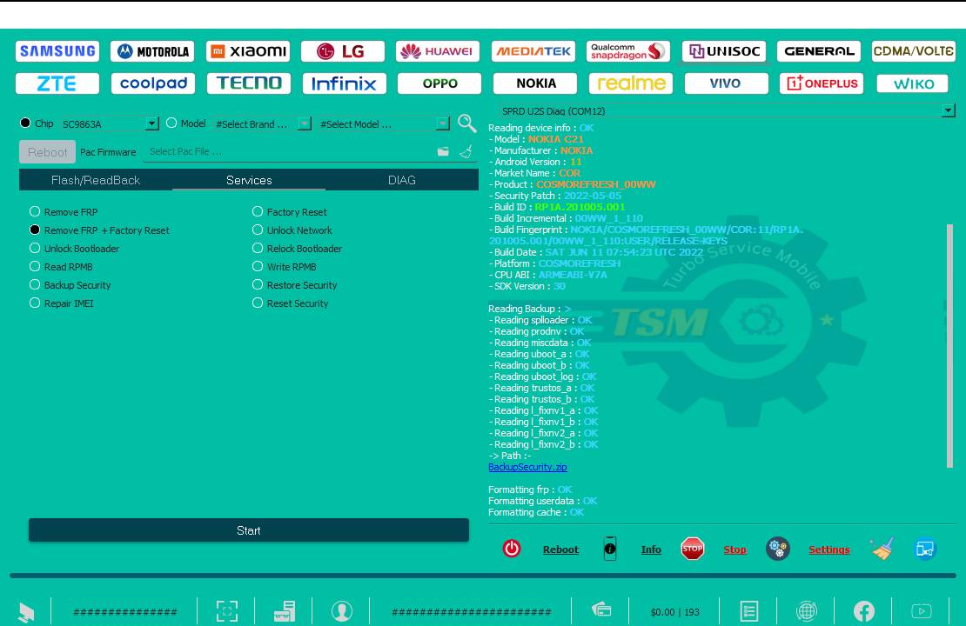Click the Start button
This screenshot has height=626, width=966.
coord(249,530)
